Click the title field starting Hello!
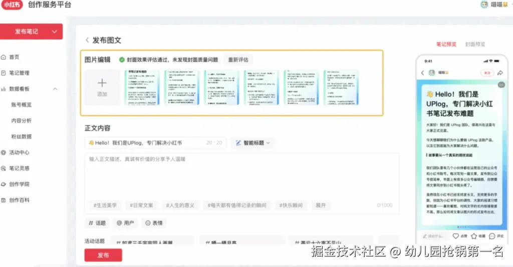The image size is (513, 267). [x=155, y=142]
